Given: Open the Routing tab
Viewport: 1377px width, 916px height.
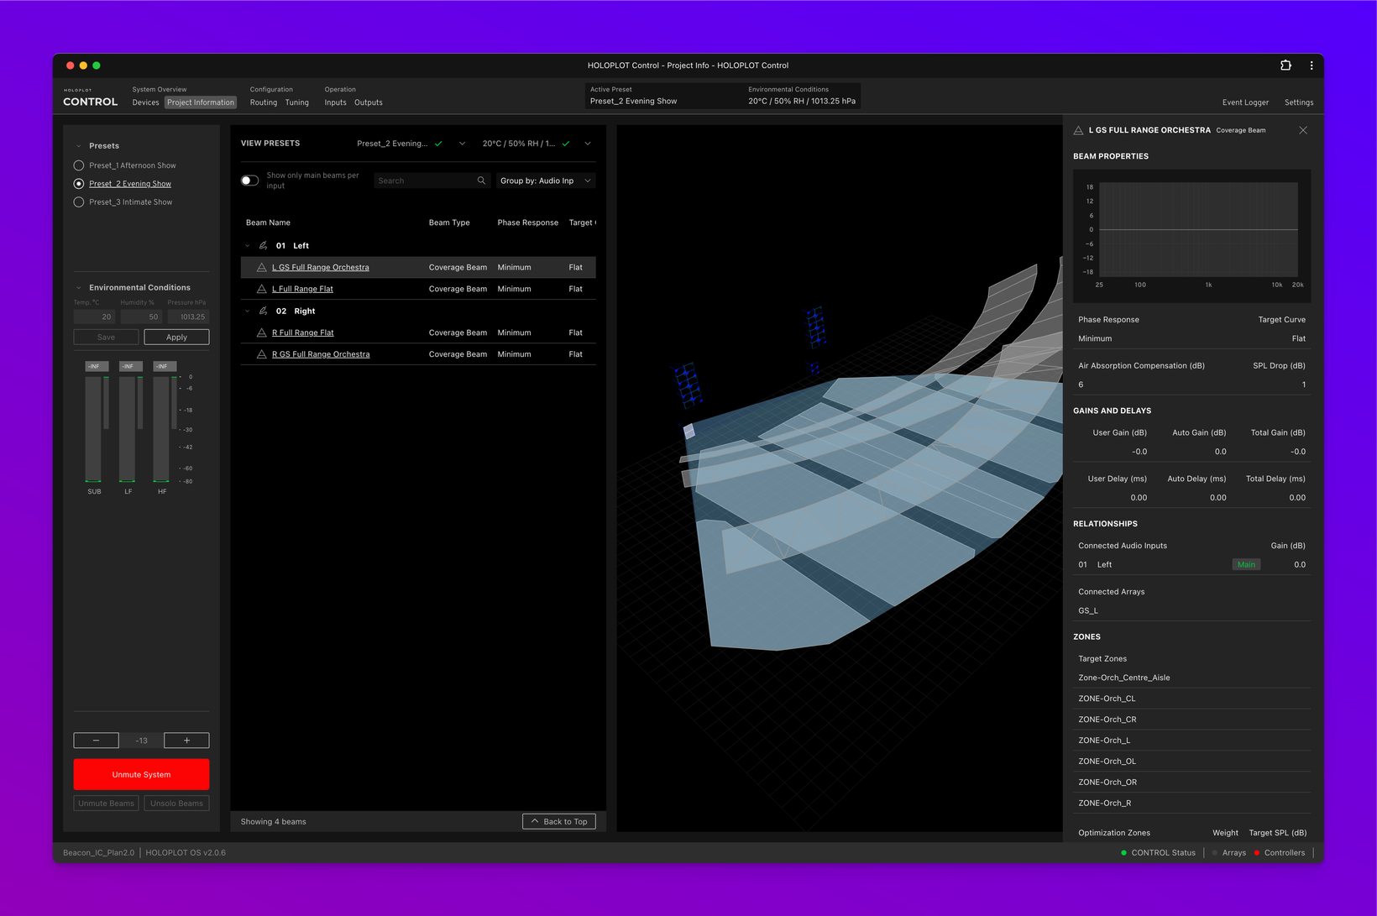Looking at the screenshot, I should (x=264, y=102).
